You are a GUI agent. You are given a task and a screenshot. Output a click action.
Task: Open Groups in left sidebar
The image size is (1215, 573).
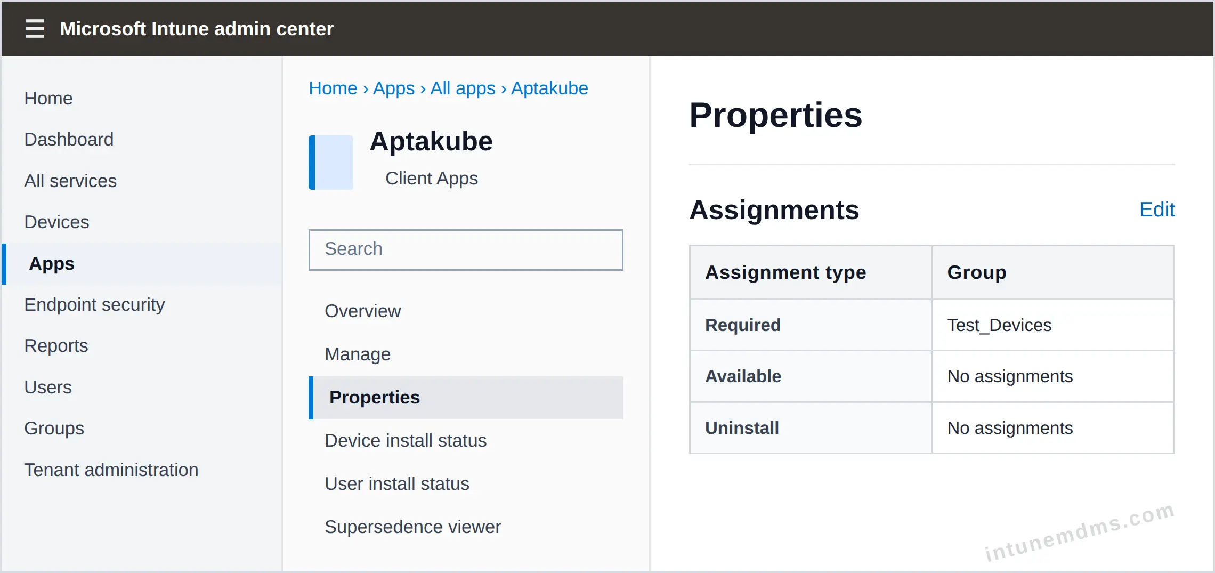(x=54, y=428)
